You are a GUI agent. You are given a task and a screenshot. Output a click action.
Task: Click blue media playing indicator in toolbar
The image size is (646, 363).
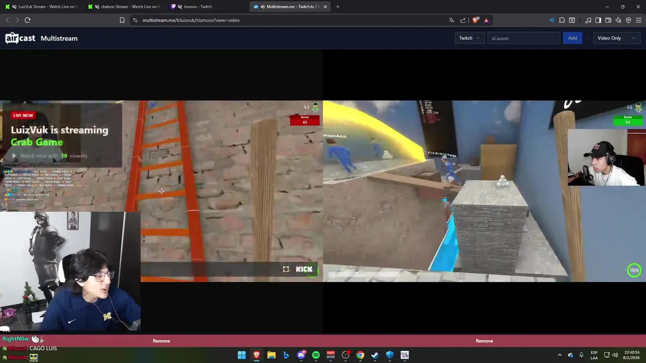tap(551, 20)
